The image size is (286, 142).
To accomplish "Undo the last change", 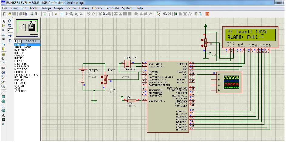I will [x=89, y=14].
